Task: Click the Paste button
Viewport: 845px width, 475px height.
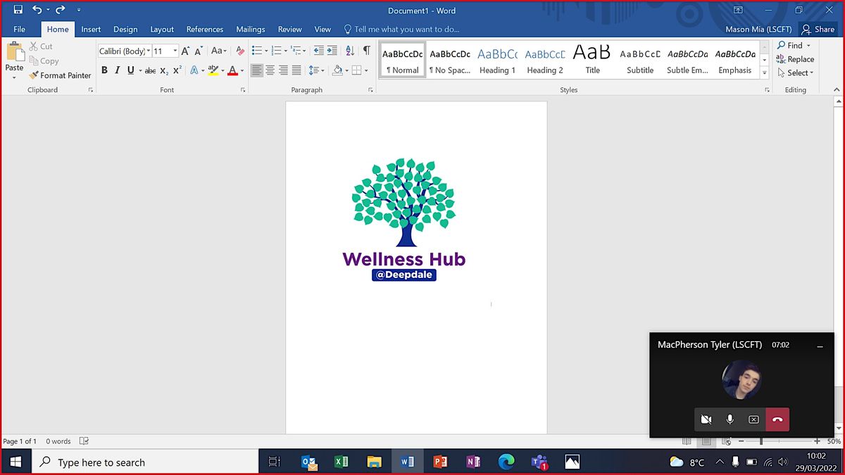Action: point(15,61)
